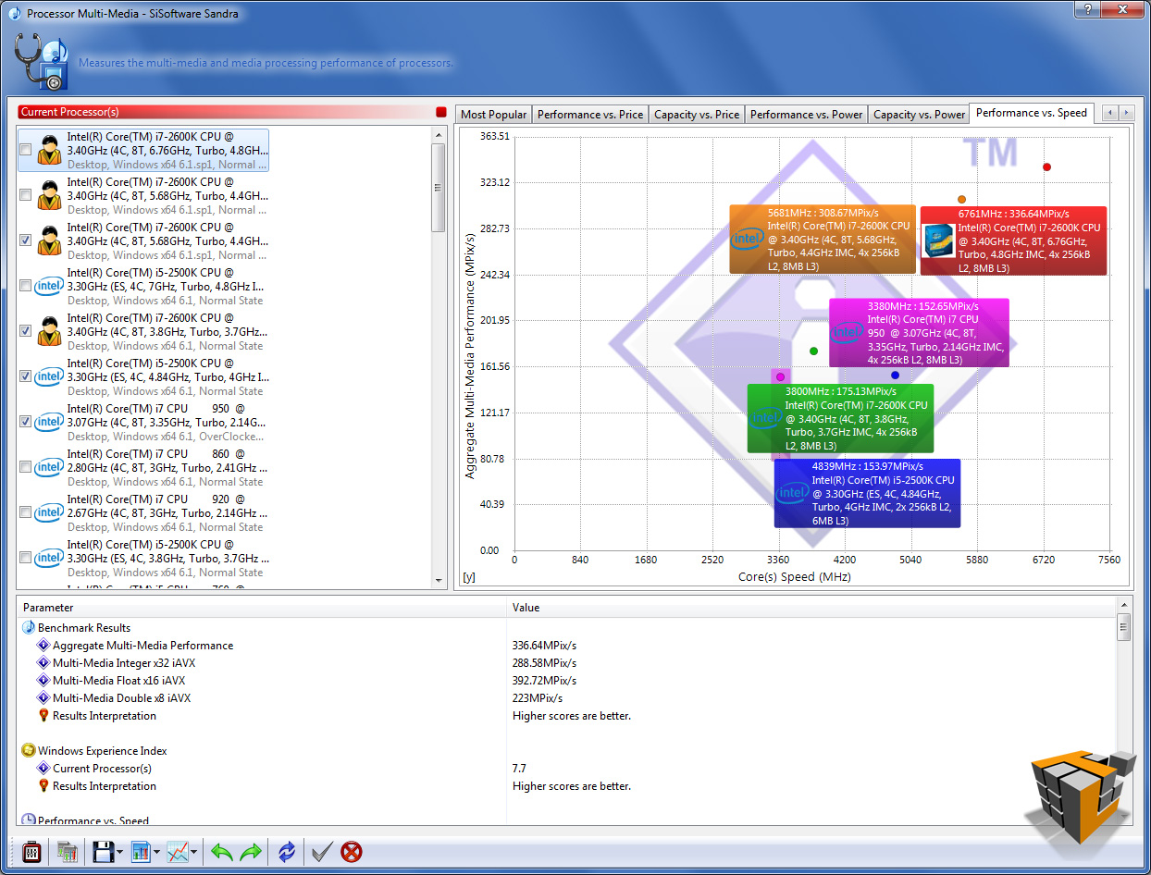1151x875 pixels.
Task: Click the grey checkmark OK icon
Action: (323, 852)
